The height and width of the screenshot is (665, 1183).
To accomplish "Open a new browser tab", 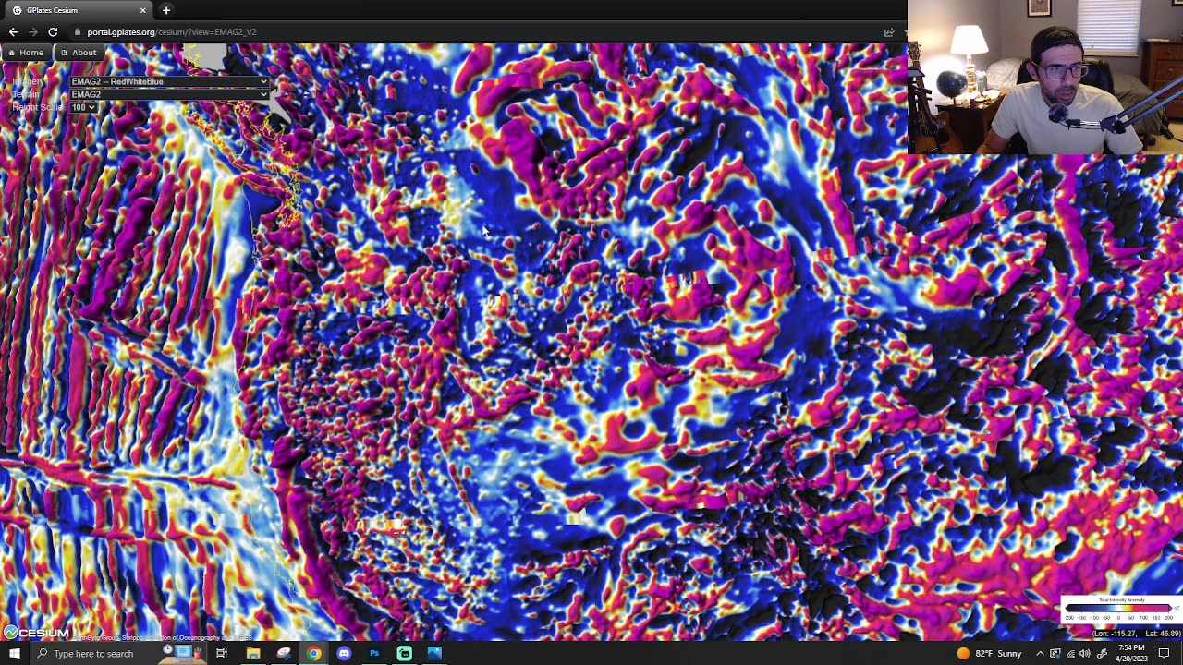I will pos(166,10).
